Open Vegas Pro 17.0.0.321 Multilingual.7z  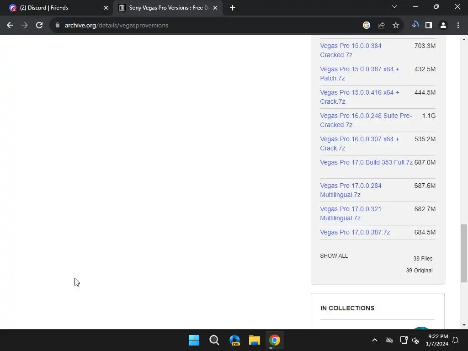[351, 213]
